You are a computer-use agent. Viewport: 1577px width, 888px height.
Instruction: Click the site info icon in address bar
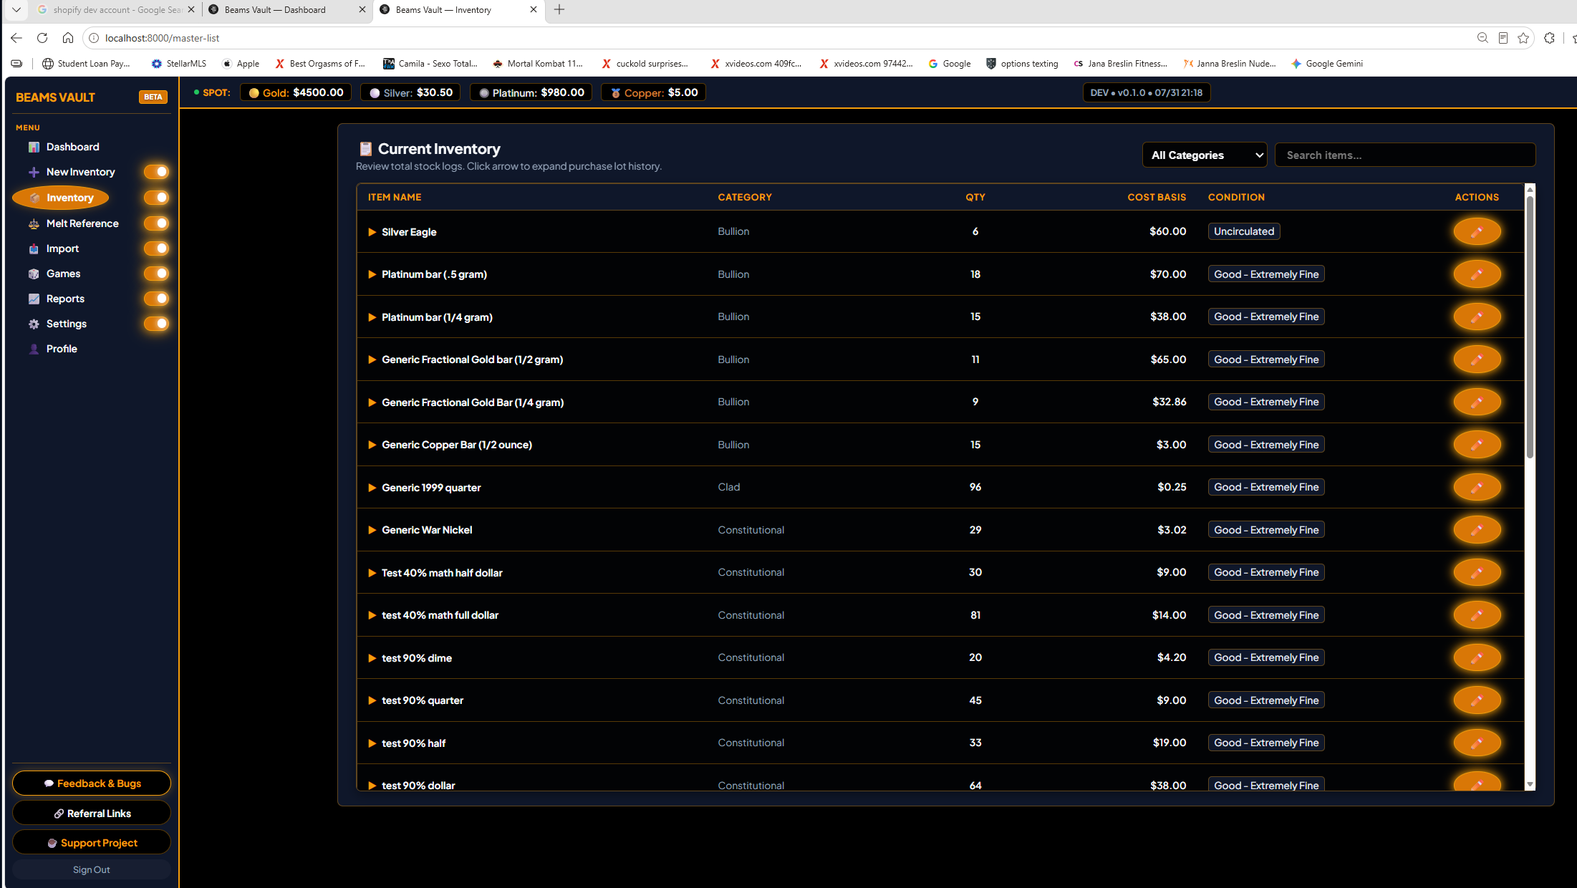tap(94, 38)
